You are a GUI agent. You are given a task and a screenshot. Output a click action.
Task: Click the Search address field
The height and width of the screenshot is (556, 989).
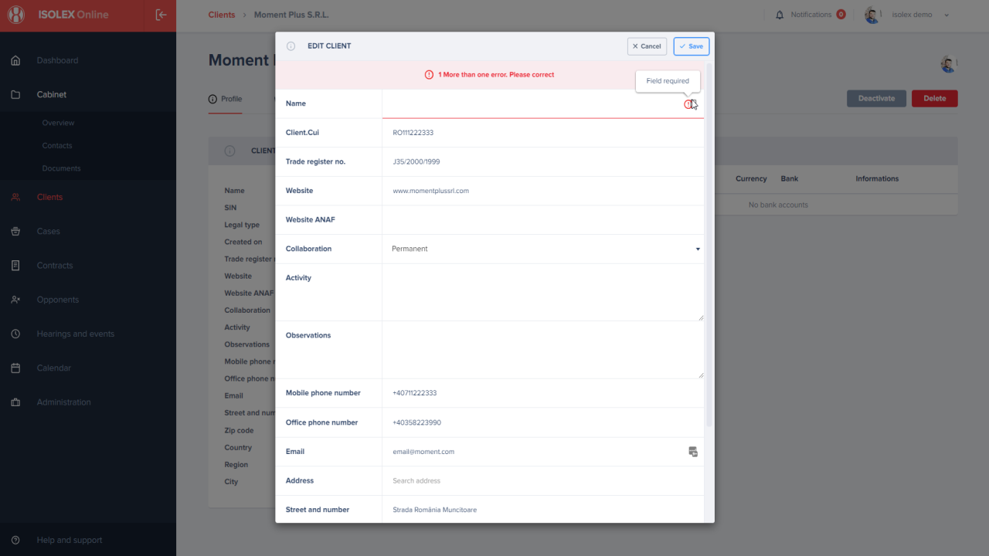pos(543,481)
